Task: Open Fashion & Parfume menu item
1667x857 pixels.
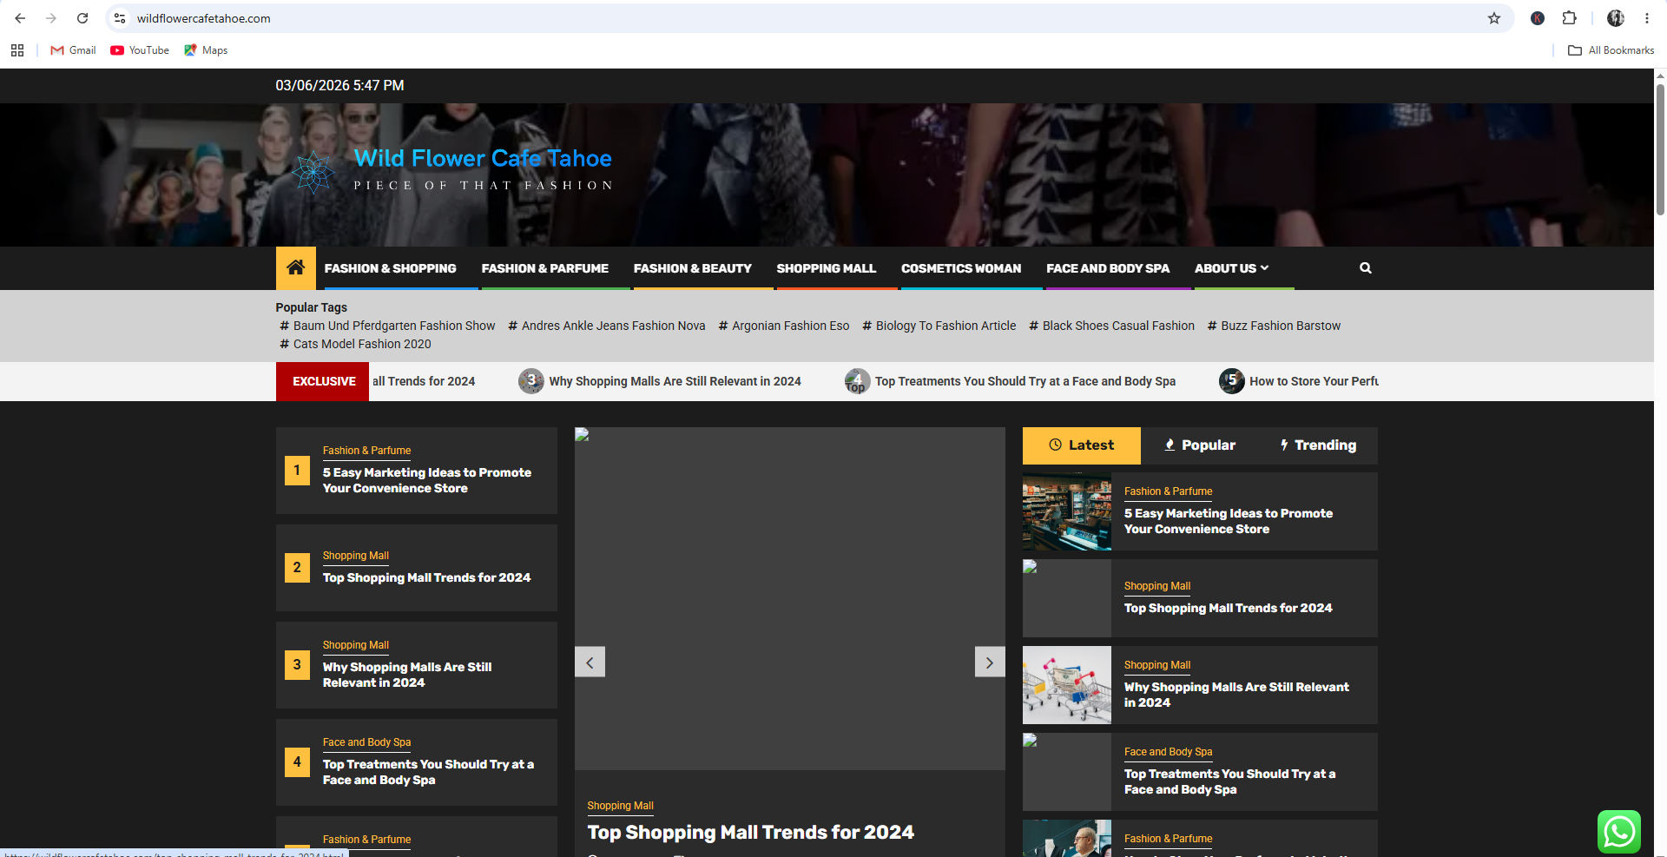Action: pyautogui.click(x=545, y=268)
